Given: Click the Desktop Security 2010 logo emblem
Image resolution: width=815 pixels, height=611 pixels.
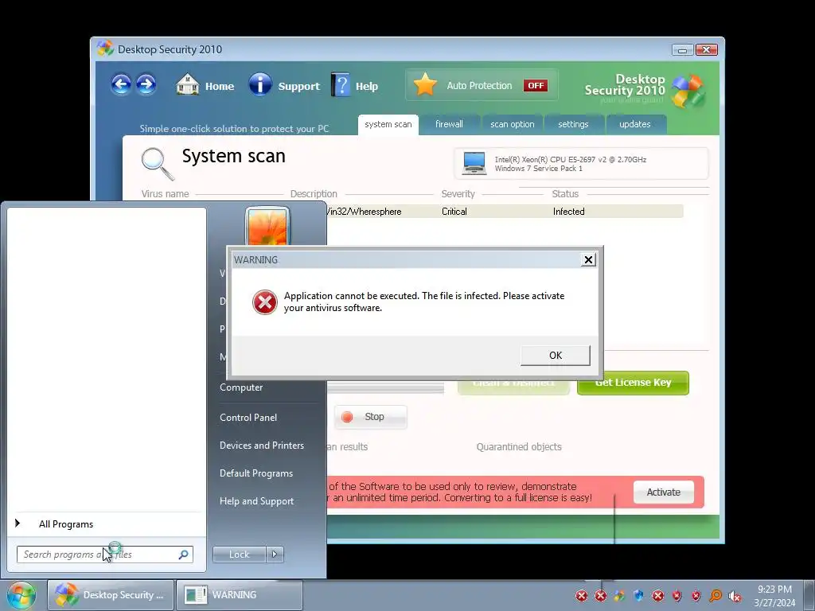Looking at the screenshot, I should [x=688, y=91].
